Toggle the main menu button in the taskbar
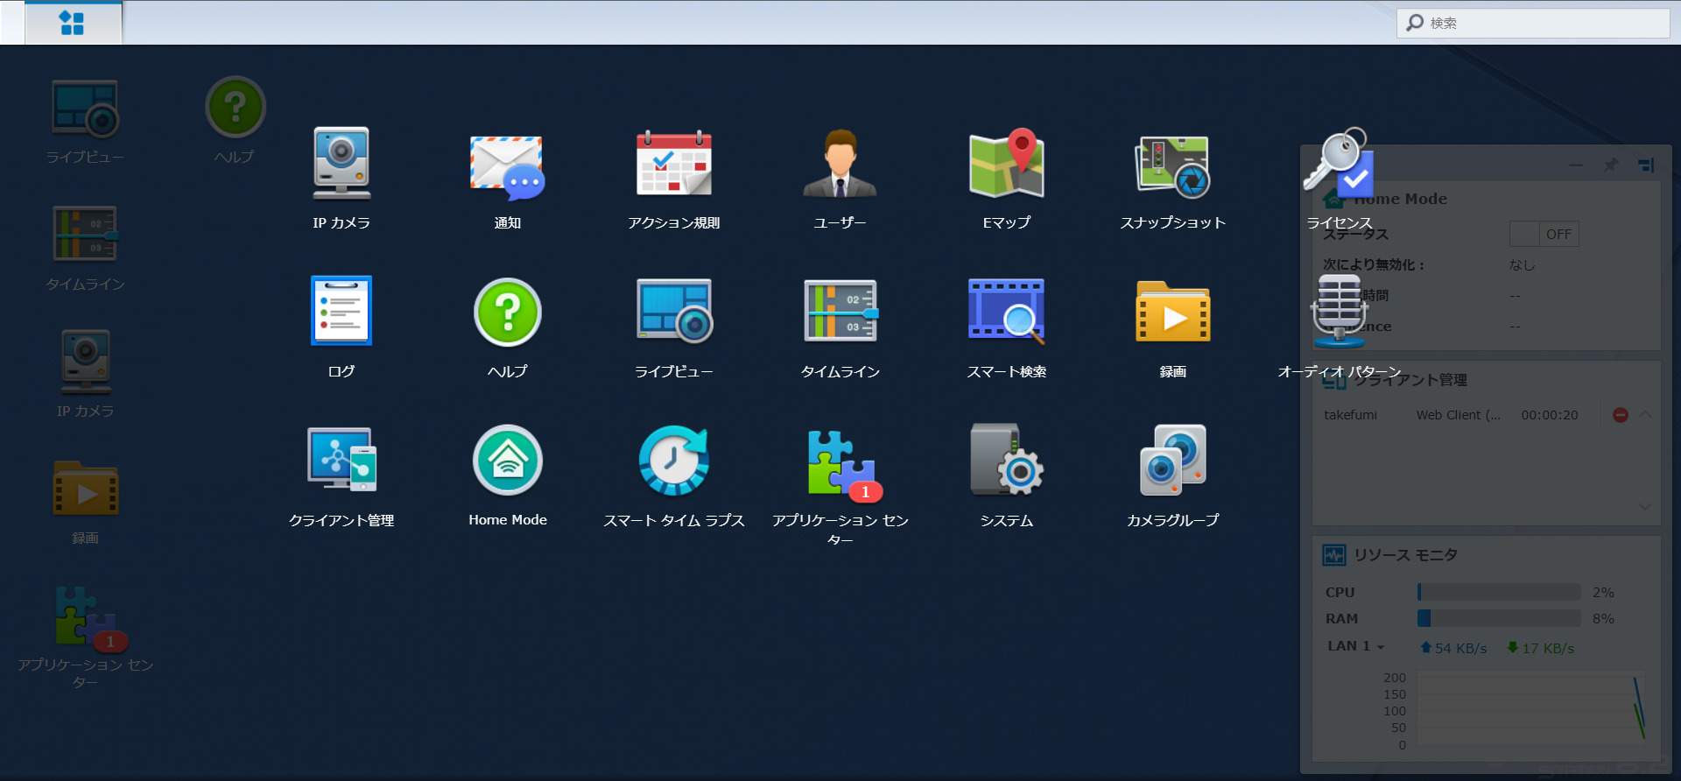The height and width of the screenshot is (781, 1681). tap(73, 23)
